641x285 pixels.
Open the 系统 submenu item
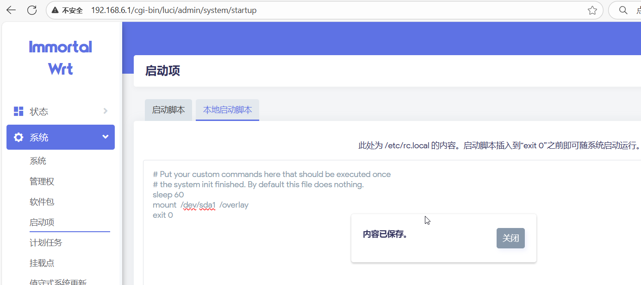click(38, 161)
